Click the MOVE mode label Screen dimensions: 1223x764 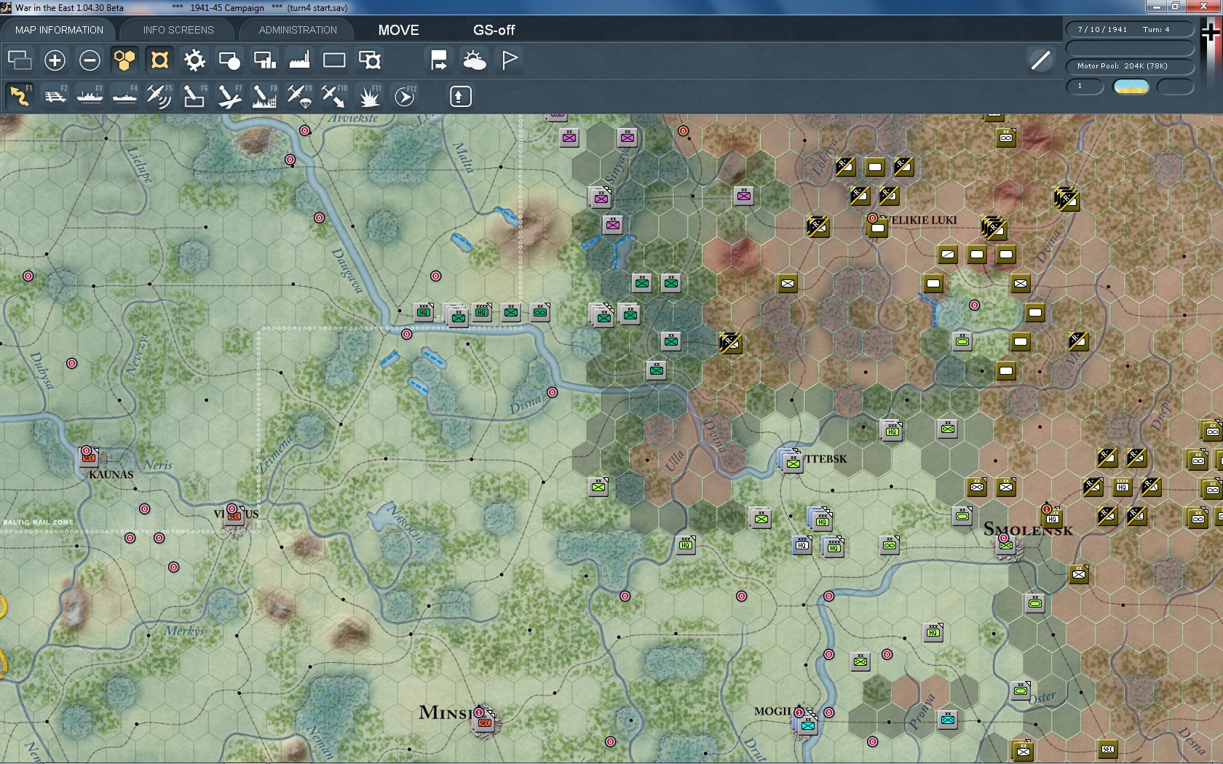click(398, 30)
